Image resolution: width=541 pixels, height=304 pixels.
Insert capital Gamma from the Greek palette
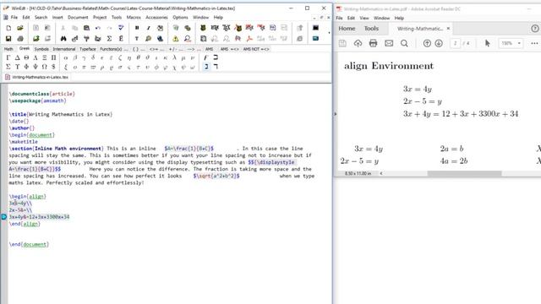tap(8, 57)
